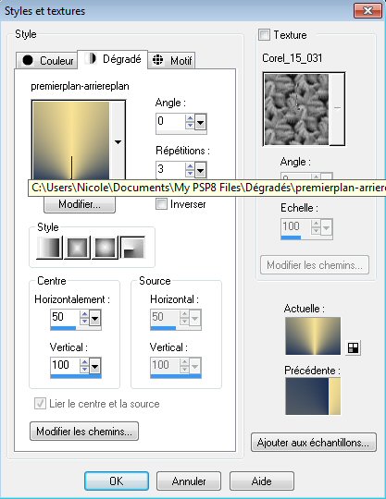The height and width of the screenshot is (499, 386).
Task: Enable the Texture checkbox
Action: pos(264,34)
